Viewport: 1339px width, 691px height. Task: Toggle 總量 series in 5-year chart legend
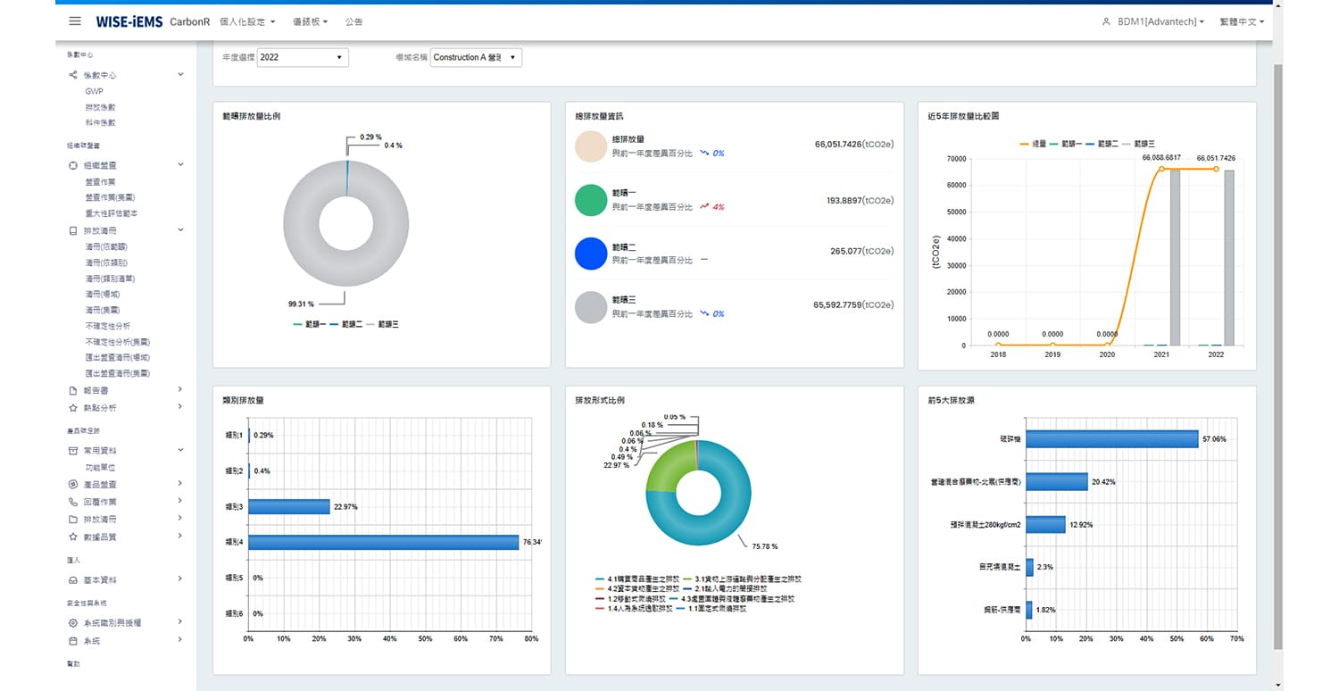[x=1034, y=143]
